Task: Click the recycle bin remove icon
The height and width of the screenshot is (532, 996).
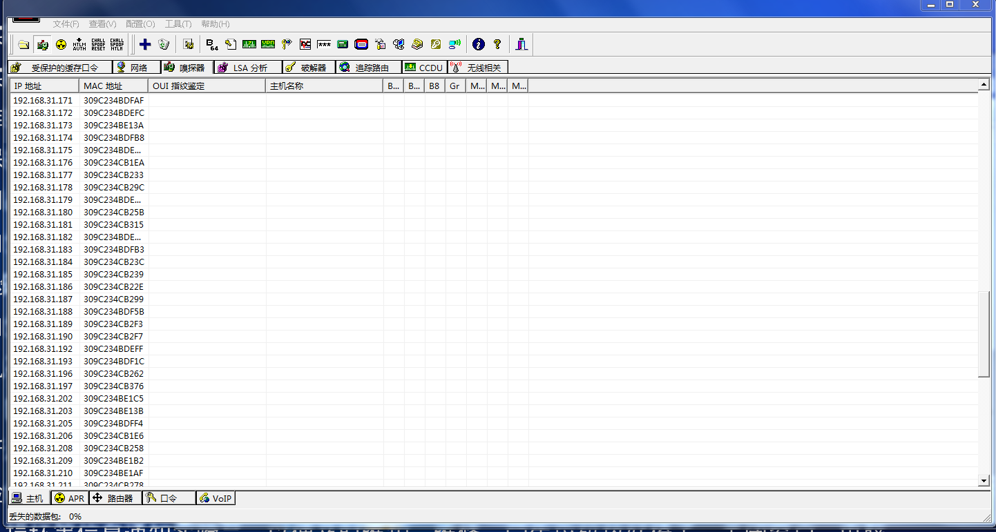Action: [x=164, y=45]
